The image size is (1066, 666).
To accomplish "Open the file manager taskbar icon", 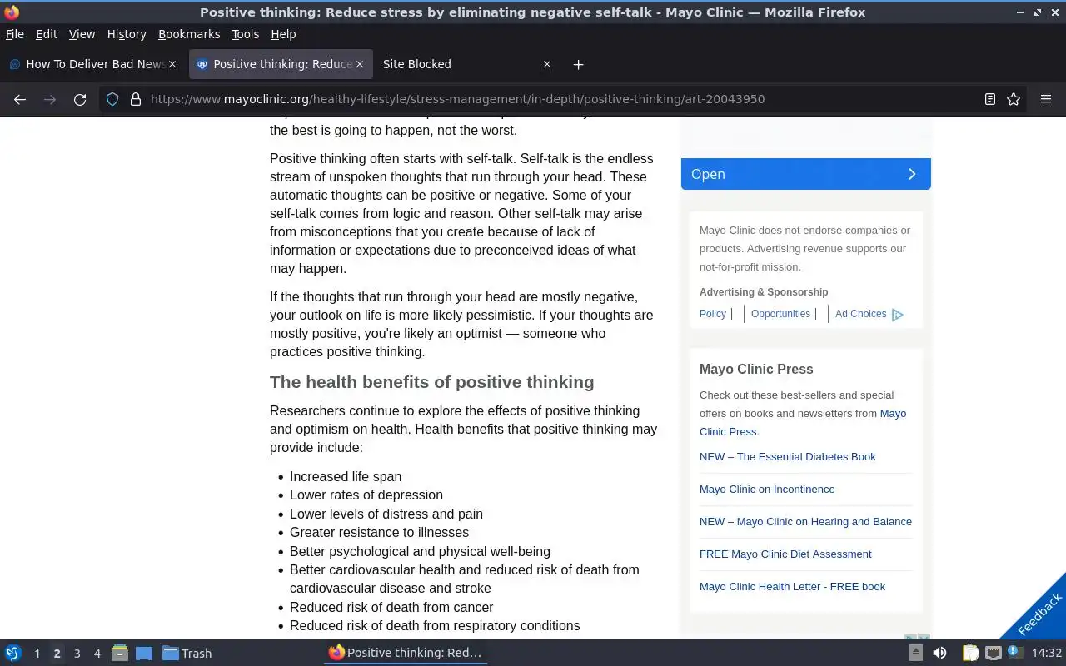I will (x=120, y=653).
